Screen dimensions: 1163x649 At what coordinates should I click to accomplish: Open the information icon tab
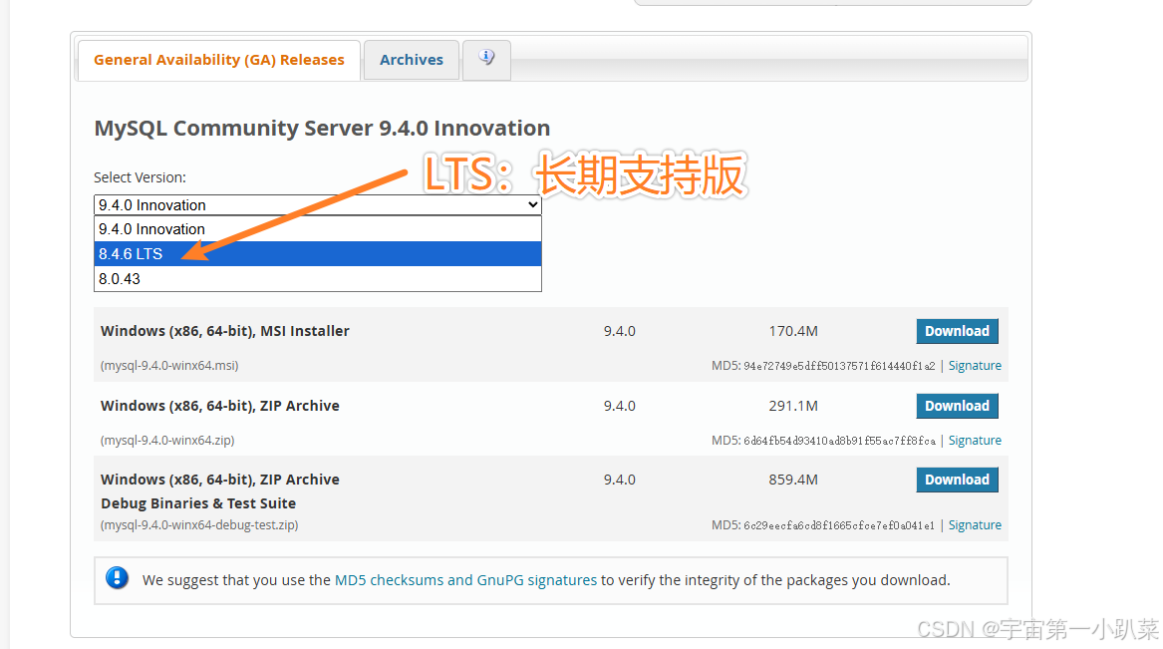[x=486, y=60]
